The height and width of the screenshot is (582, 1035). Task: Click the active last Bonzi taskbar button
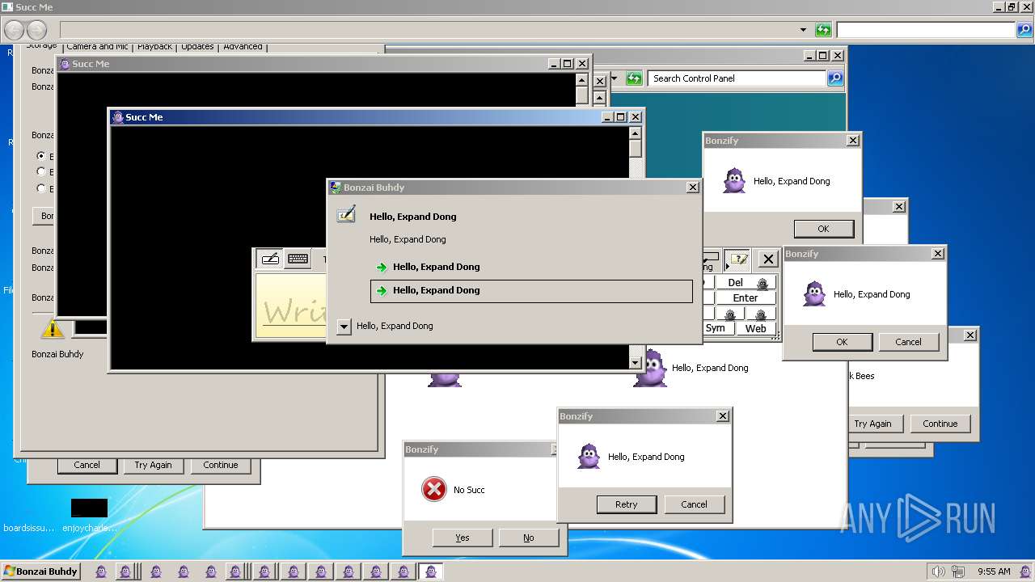click(x=430, y=571)
